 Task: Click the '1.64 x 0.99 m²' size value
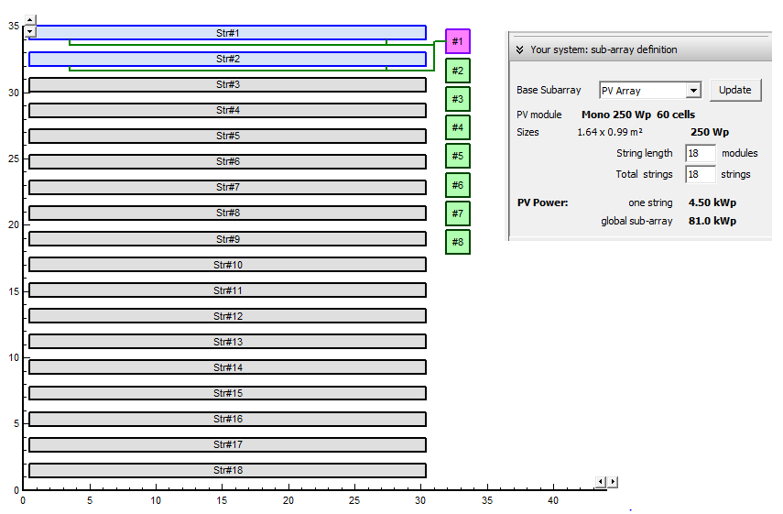610,132
